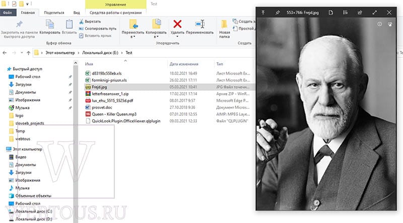
Task: Click the Новая папка icon
Action: pos(224,24)
